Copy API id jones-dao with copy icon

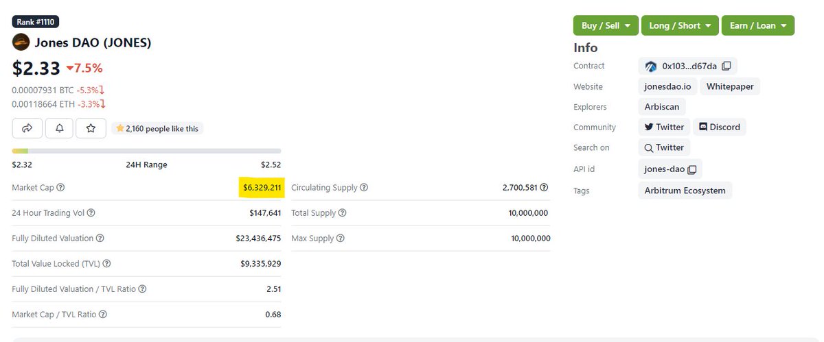692,169
